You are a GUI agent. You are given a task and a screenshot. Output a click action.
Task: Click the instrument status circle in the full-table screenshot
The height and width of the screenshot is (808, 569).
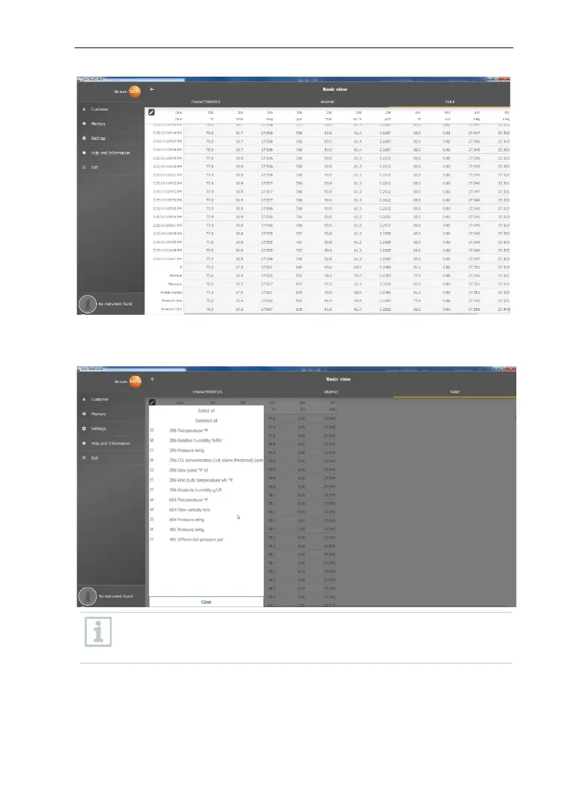point(87,304)
